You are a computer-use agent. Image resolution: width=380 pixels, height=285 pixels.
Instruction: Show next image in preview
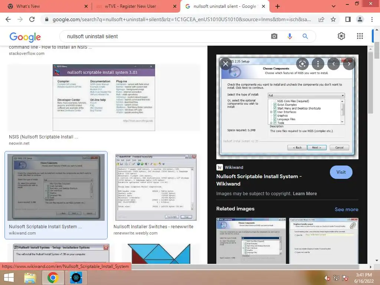click(349, 64)
